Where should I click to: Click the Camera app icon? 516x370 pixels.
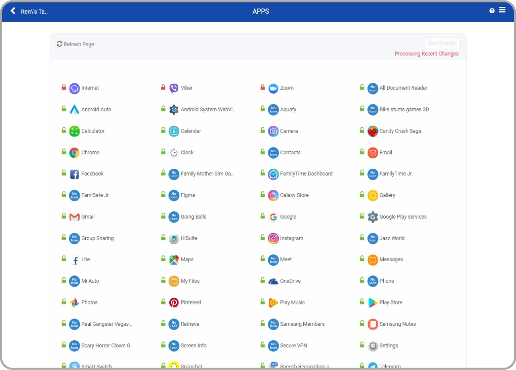pyautogui.click(x=273, y=131)
